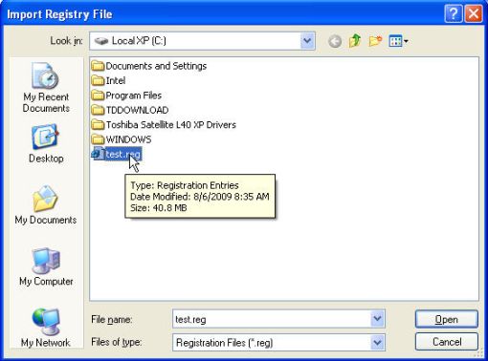
Task: Create a new folder with toolbar icon
Action: [x=375, y=41]
